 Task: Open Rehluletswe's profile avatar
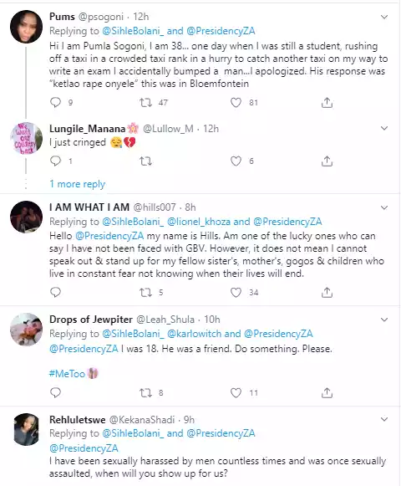[27, 430]
